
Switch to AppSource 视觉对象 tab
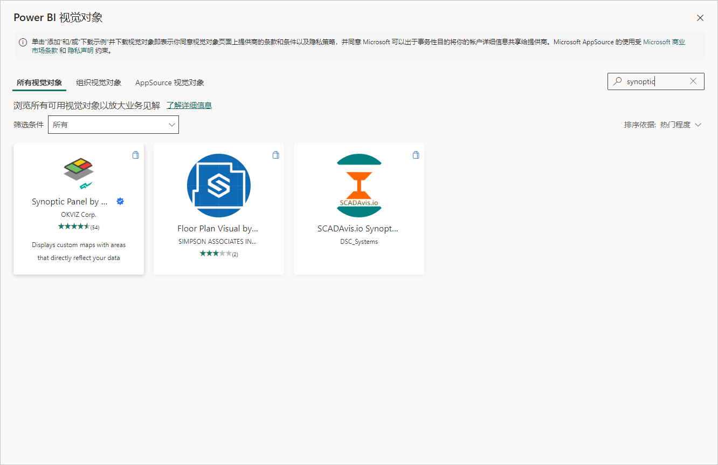point(170,83)
